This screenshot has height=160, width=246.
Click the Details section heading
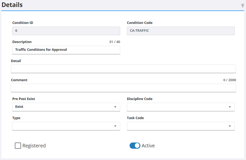point(12,5)
